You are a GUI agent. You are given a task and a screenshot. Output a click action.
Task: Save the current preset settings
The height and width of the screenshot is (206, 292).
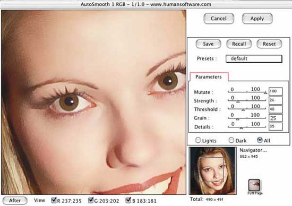click(208, 44)
